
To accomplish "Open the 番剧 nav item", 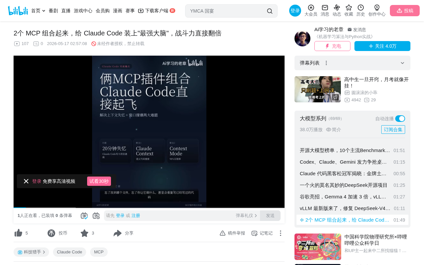I will 53,11.
